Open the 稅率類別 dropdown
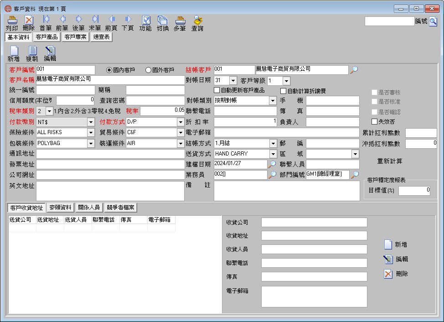 click(49, 111)
